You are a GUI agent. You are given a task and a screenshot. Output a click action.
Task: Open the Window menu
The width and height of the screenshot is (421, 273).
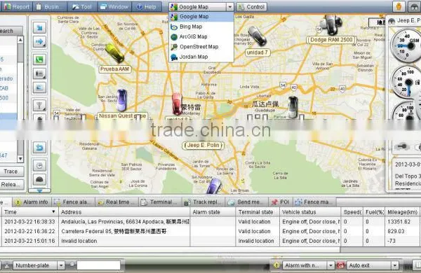click(114, 7)
